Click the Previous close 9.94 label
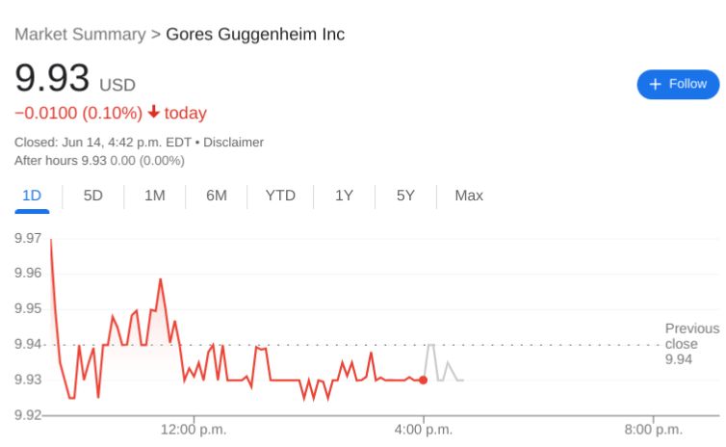 click(x=691, y=344)
